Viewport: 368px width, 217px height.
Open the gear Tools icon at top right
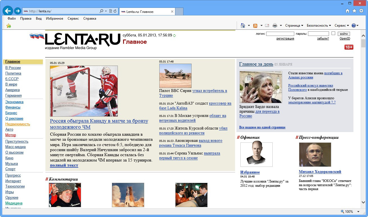[x=361, y=11]
